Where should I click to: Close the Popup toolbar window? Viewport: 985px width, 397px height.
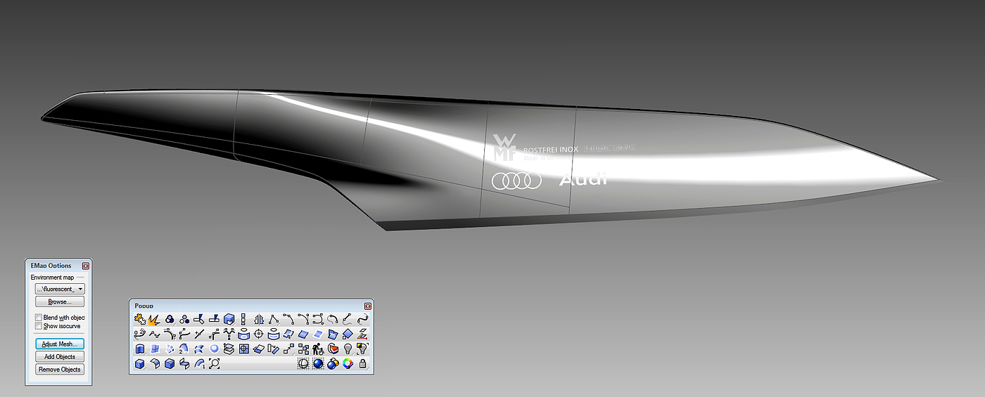pyautogui.click(x=368, y=306)
